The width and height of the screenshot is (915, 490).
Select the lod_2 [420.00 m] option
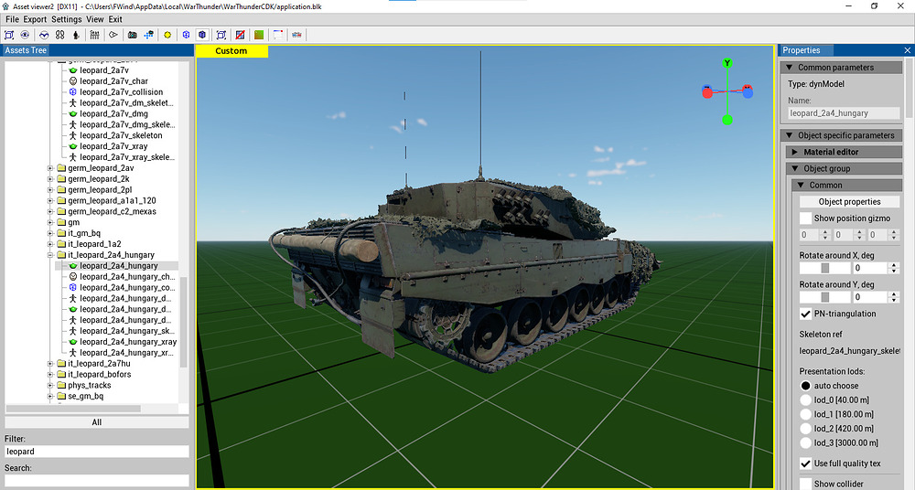(x=806, y=429)
